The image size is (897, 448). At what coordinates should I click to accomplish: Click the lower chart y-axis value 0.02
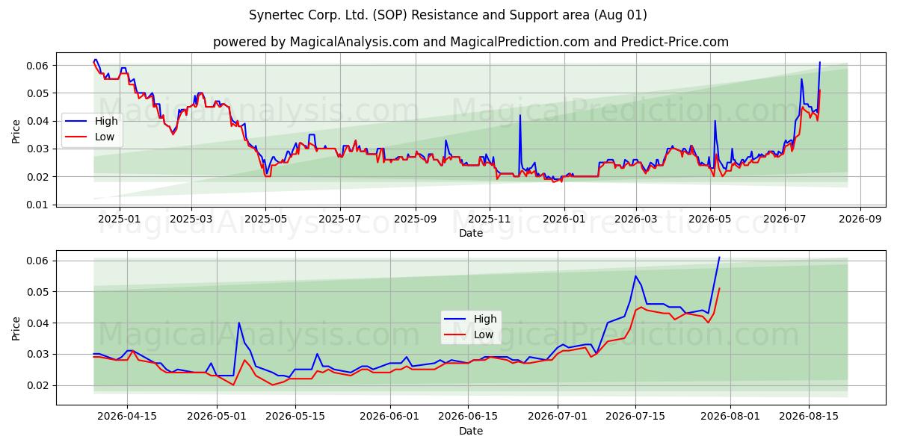click(x=39, y=385)
